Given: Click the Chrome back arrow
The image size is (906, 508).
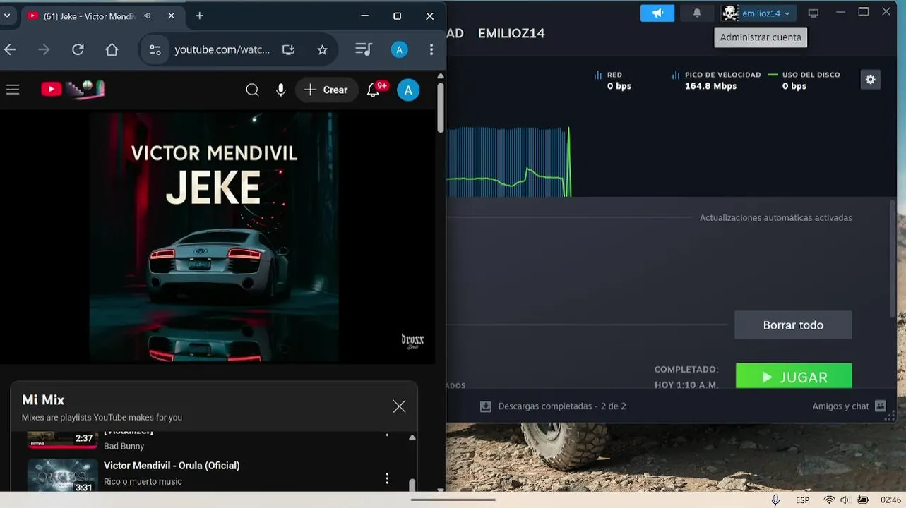Looking at the screenshot, I should (x=9, y=49).
